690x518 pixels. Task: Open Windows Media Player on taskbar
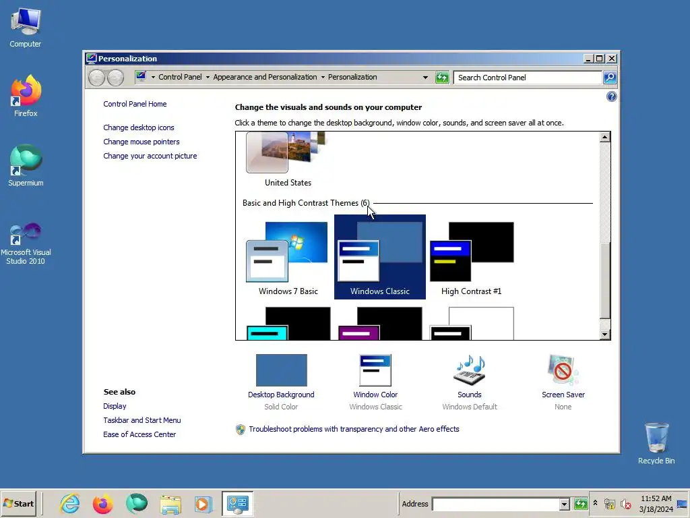[x=203, y=504]
